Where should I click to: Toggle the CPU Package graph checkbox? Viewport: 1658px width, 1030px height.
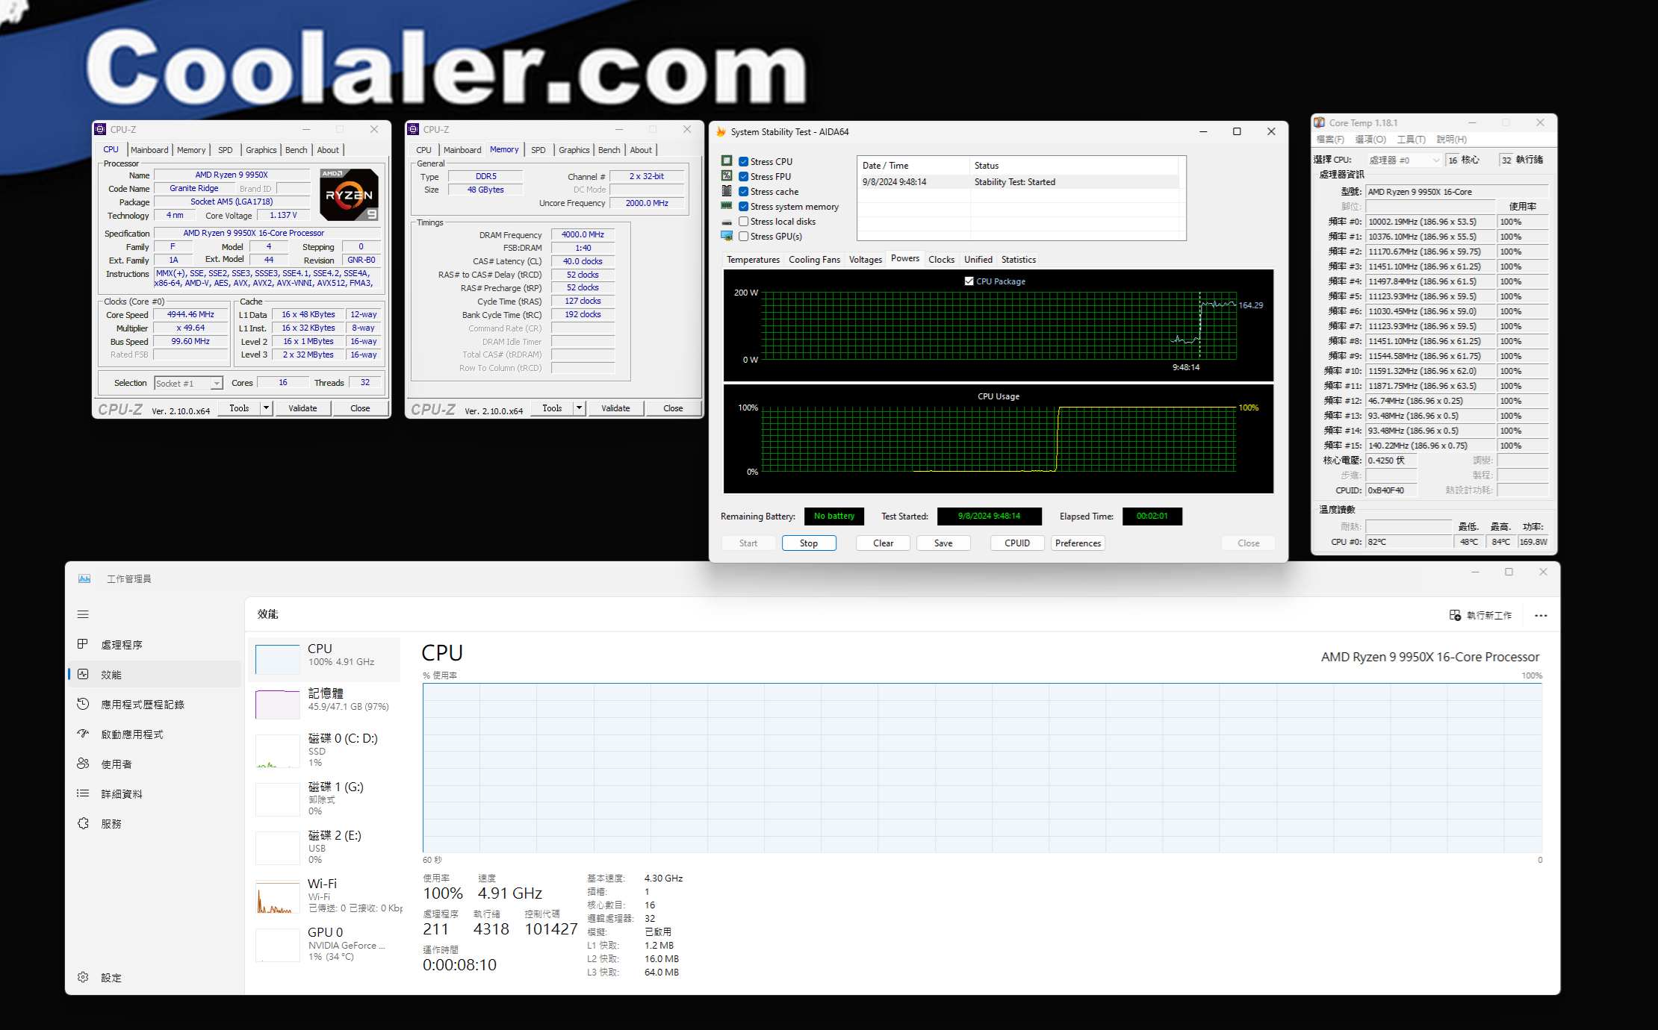(x=969, y=281)
